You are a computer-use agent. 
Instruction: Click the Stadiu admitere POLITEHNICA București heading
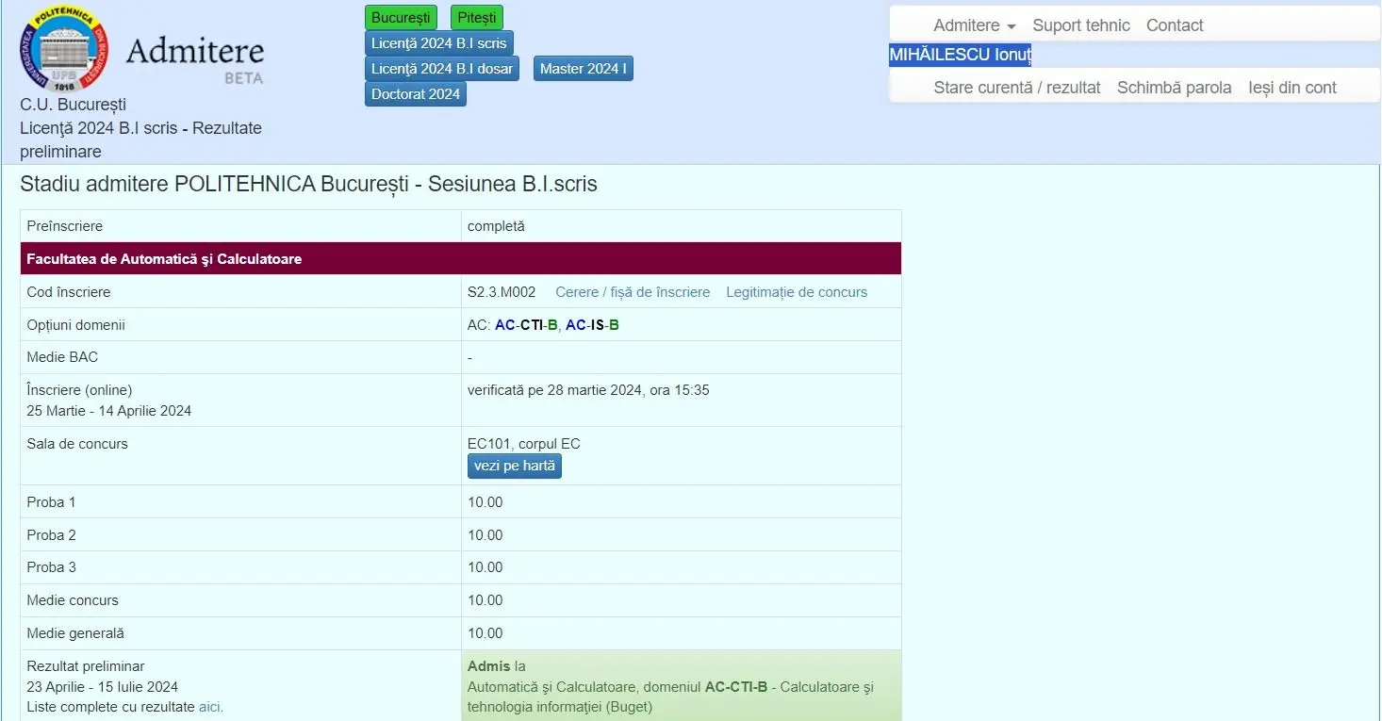pyautogui.click(x=308, y=184)
